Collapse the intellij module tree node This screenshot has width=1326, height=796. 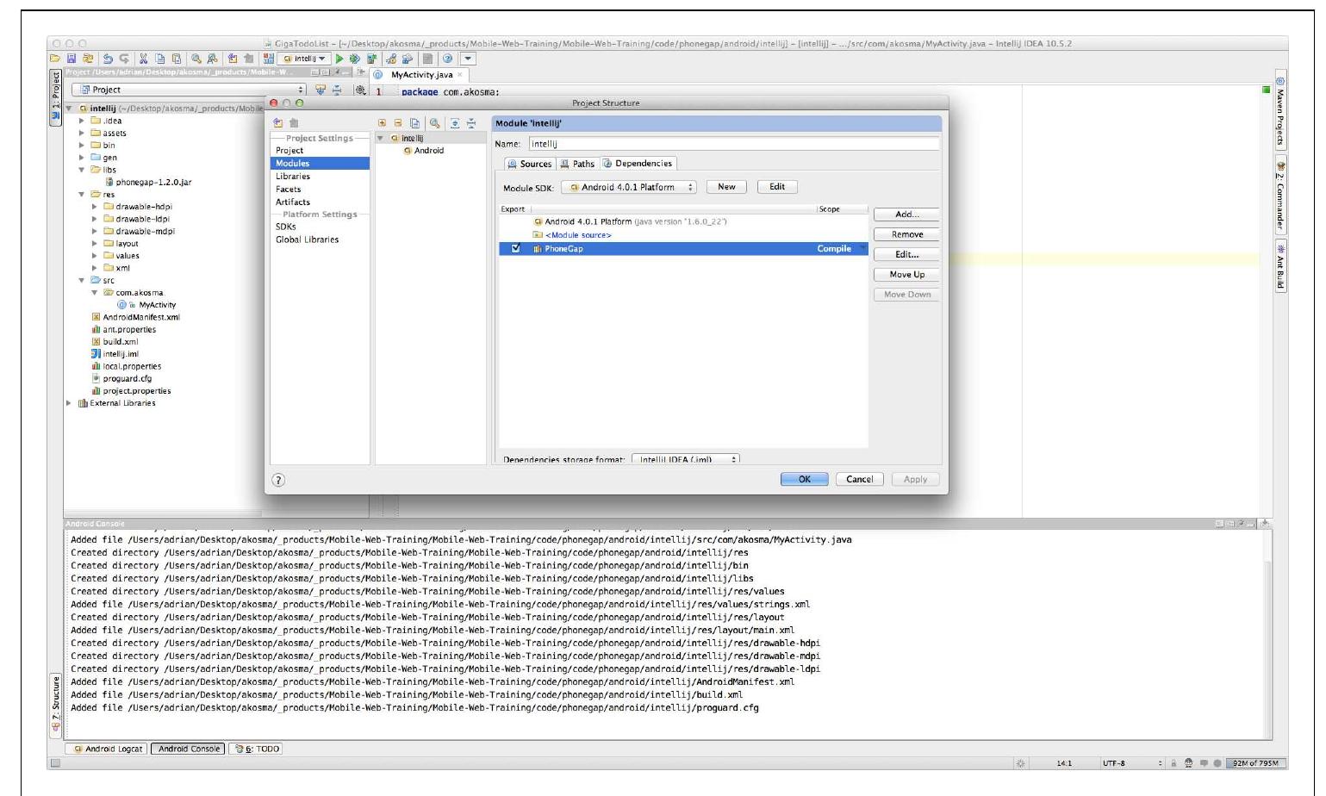[379, 137]
